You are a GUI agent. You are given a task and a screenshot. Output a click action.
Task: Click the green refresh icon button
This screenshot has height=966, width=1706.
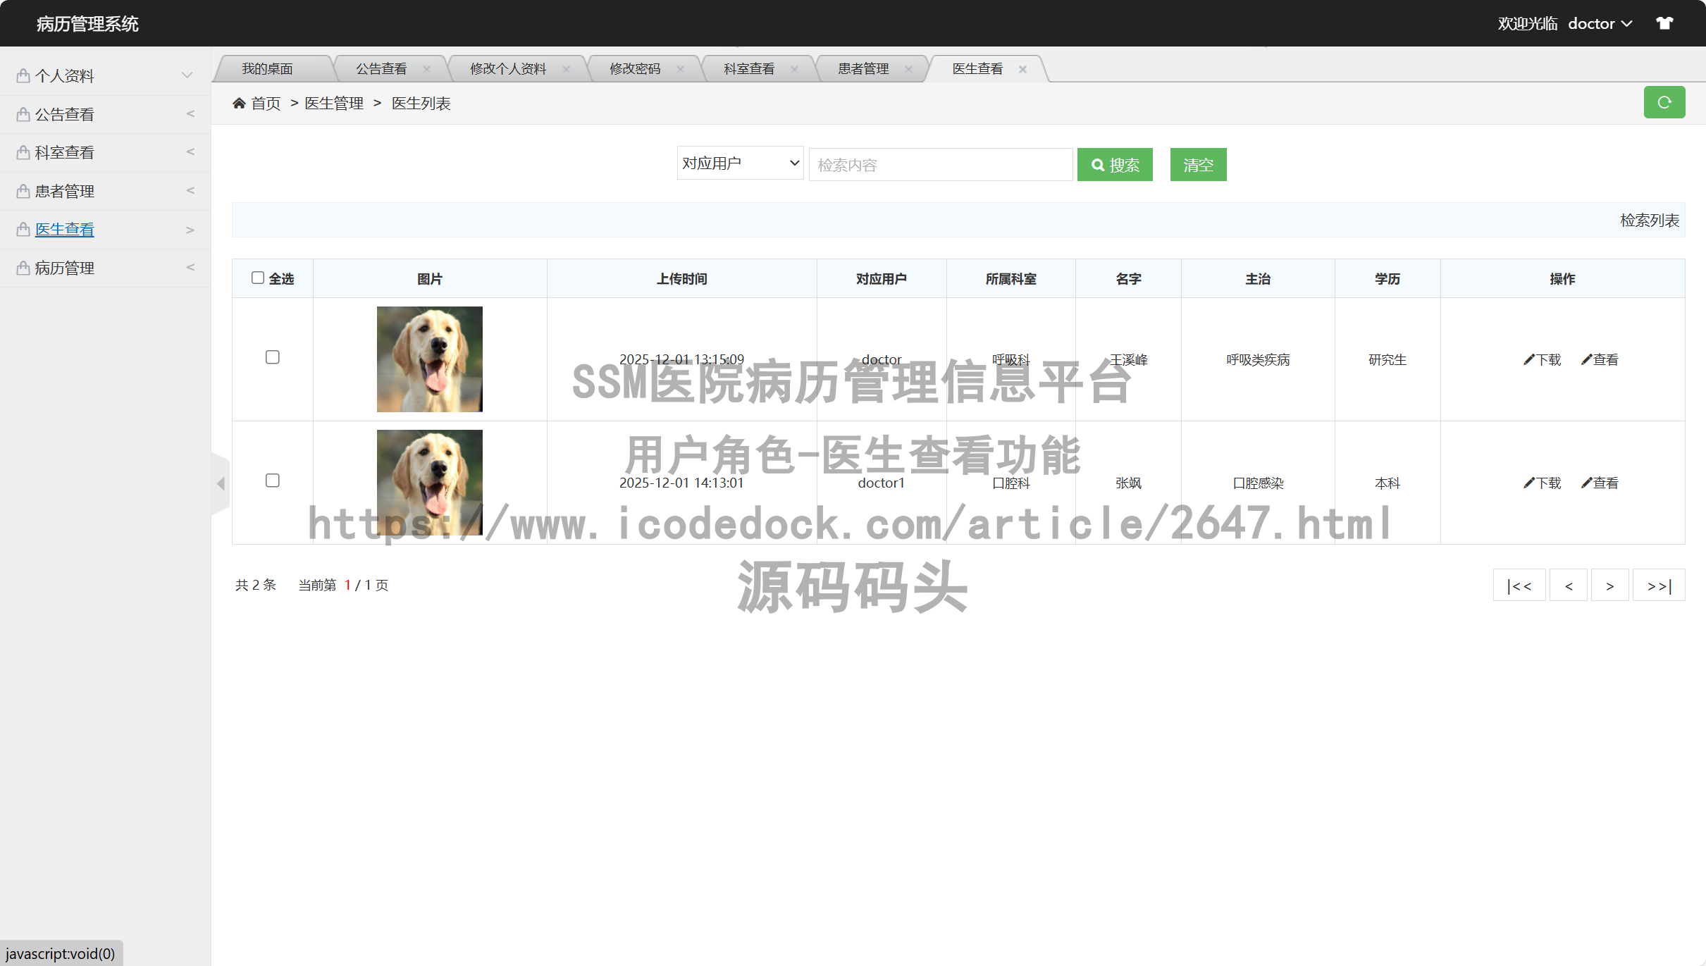point(1664,103)
